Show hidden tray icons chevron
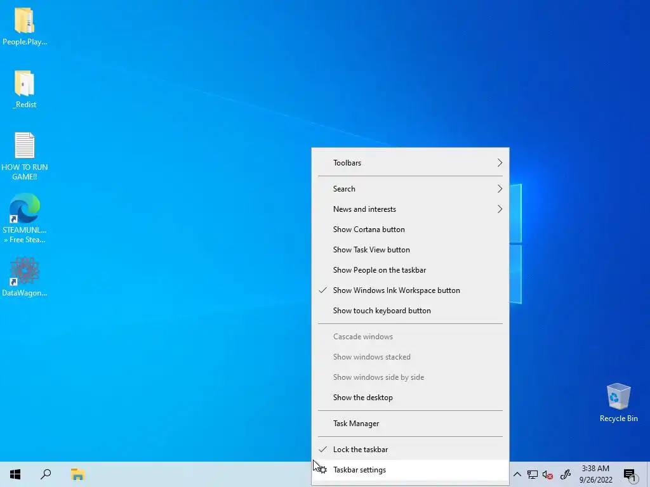Viewport: 650px width, 487px height. click(x=517, y=474)
